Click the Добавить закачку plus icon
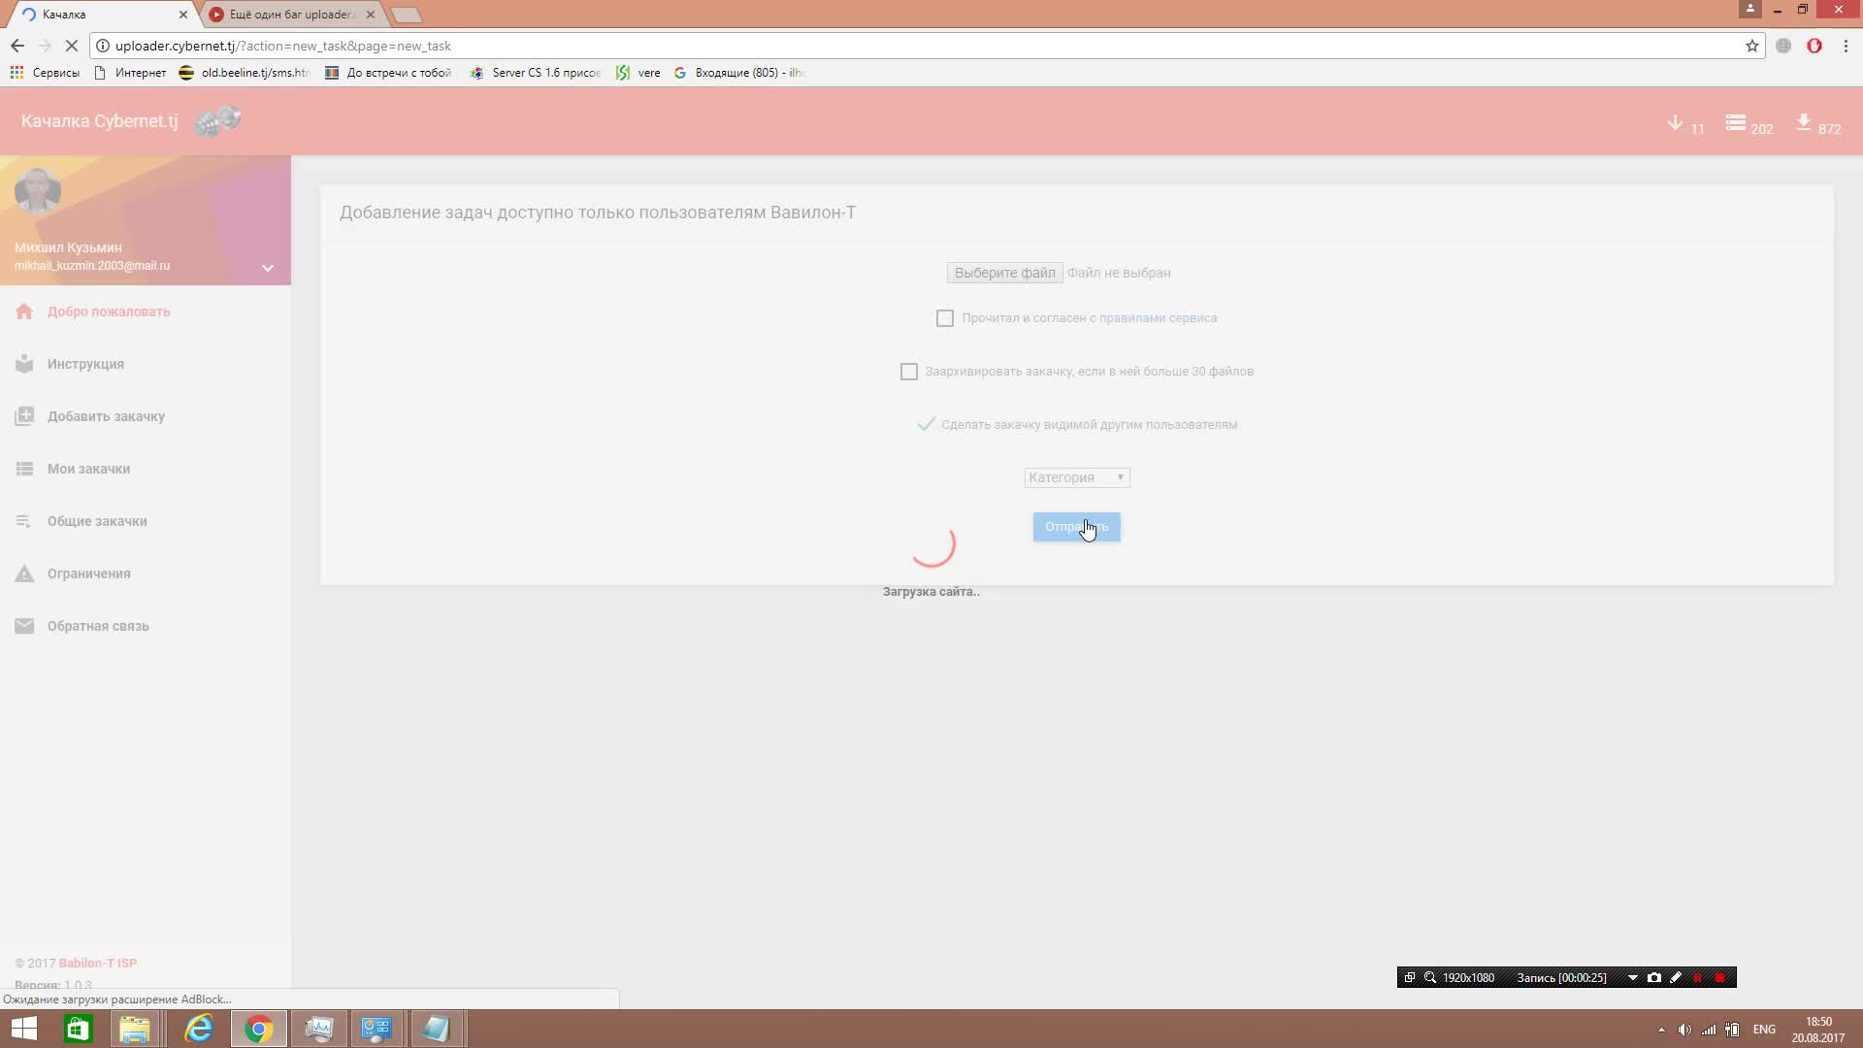The width and height of the screenshot is (1863, 1048). click(24, 416)
